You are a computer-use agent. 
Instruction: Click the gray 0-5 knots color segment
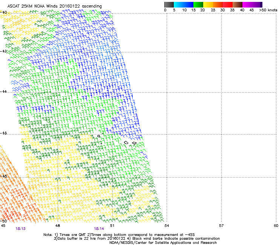[169, 5]
